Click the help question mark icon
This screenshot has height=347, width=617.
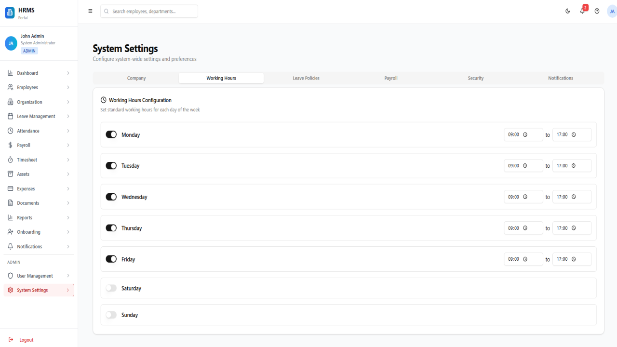tap(597, 11)
